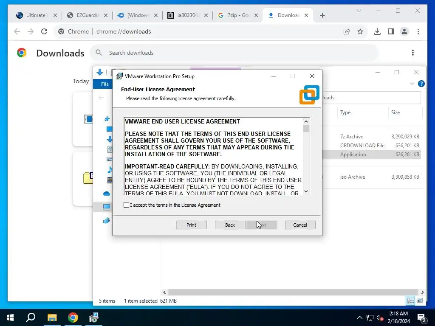Cancel the VMware Workstation Pro setup
This screenshot has height=326, width=435.
tap(300, 225)
